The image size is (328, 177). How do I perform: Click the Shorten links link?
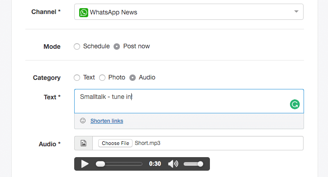107,121
